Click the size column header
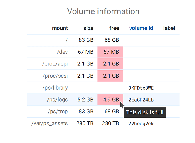Screen dimensions: 195x143 (88, 28)
